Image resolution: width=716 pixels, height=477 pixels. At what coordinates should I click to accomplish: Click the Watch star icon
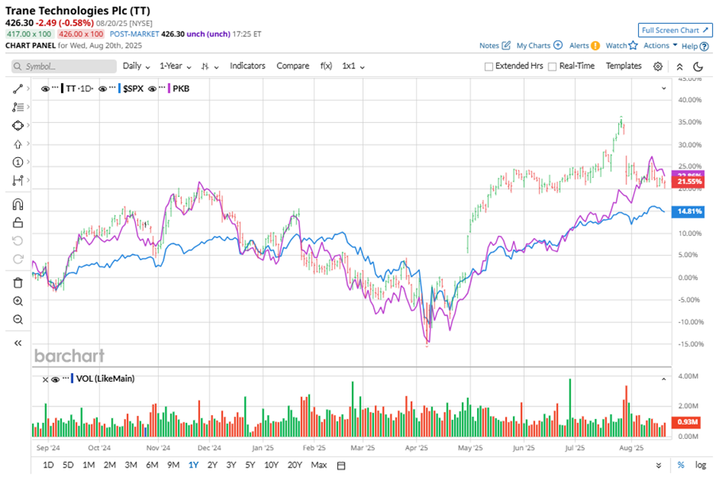(633, 45)
